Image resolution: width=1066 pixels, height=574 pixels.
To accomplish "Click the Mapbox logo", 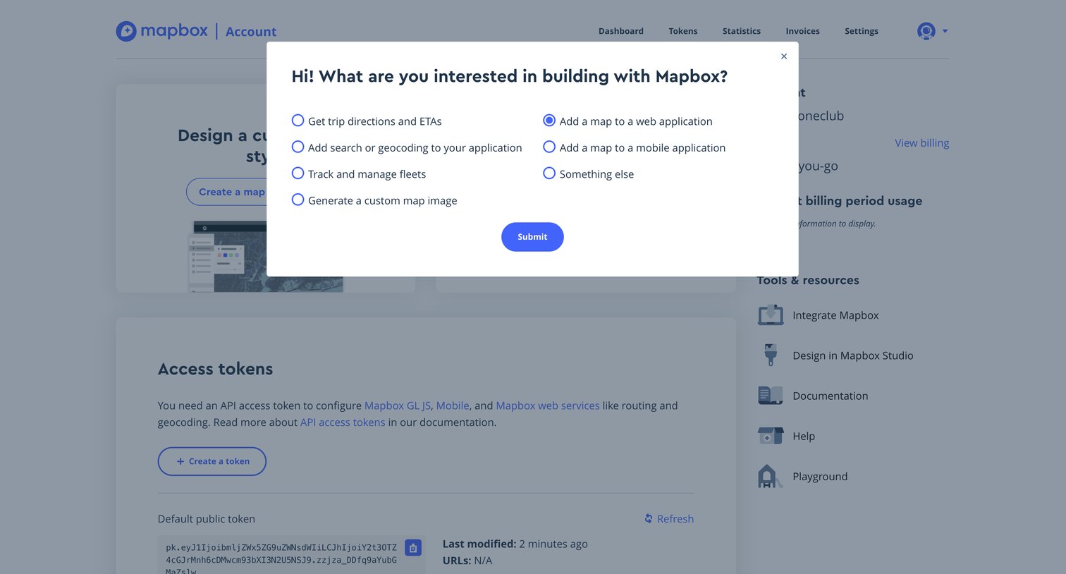I will tap(162, 31).
